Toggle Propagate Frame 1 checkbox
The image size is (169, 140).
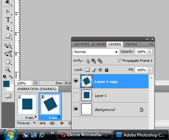click(x=119, y=61)
